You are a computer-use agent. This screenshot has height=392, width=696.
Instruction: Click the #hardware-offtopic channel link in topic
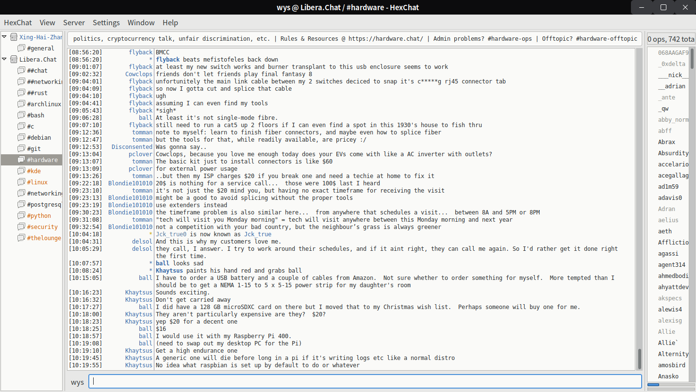[x=607, y=39]
